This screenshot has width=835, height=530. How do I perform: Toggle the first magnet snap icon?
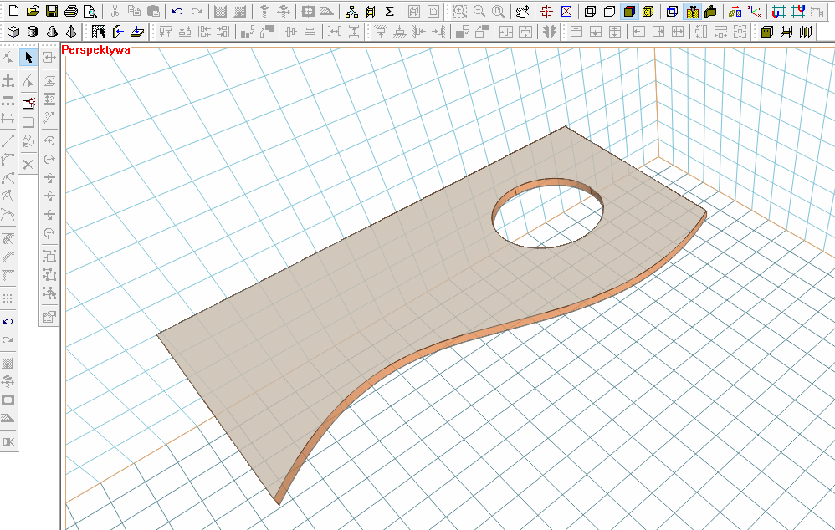pyautogui.click(x=779, y=11)
